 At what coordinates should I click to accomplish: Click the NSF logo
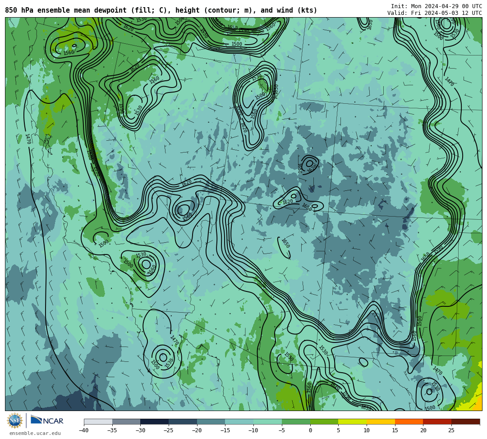15,421
